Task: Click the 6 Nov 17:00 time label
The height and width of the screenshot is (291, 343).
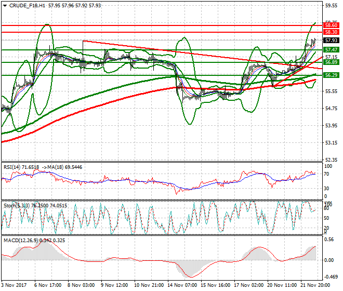Action: coord(48,285)
